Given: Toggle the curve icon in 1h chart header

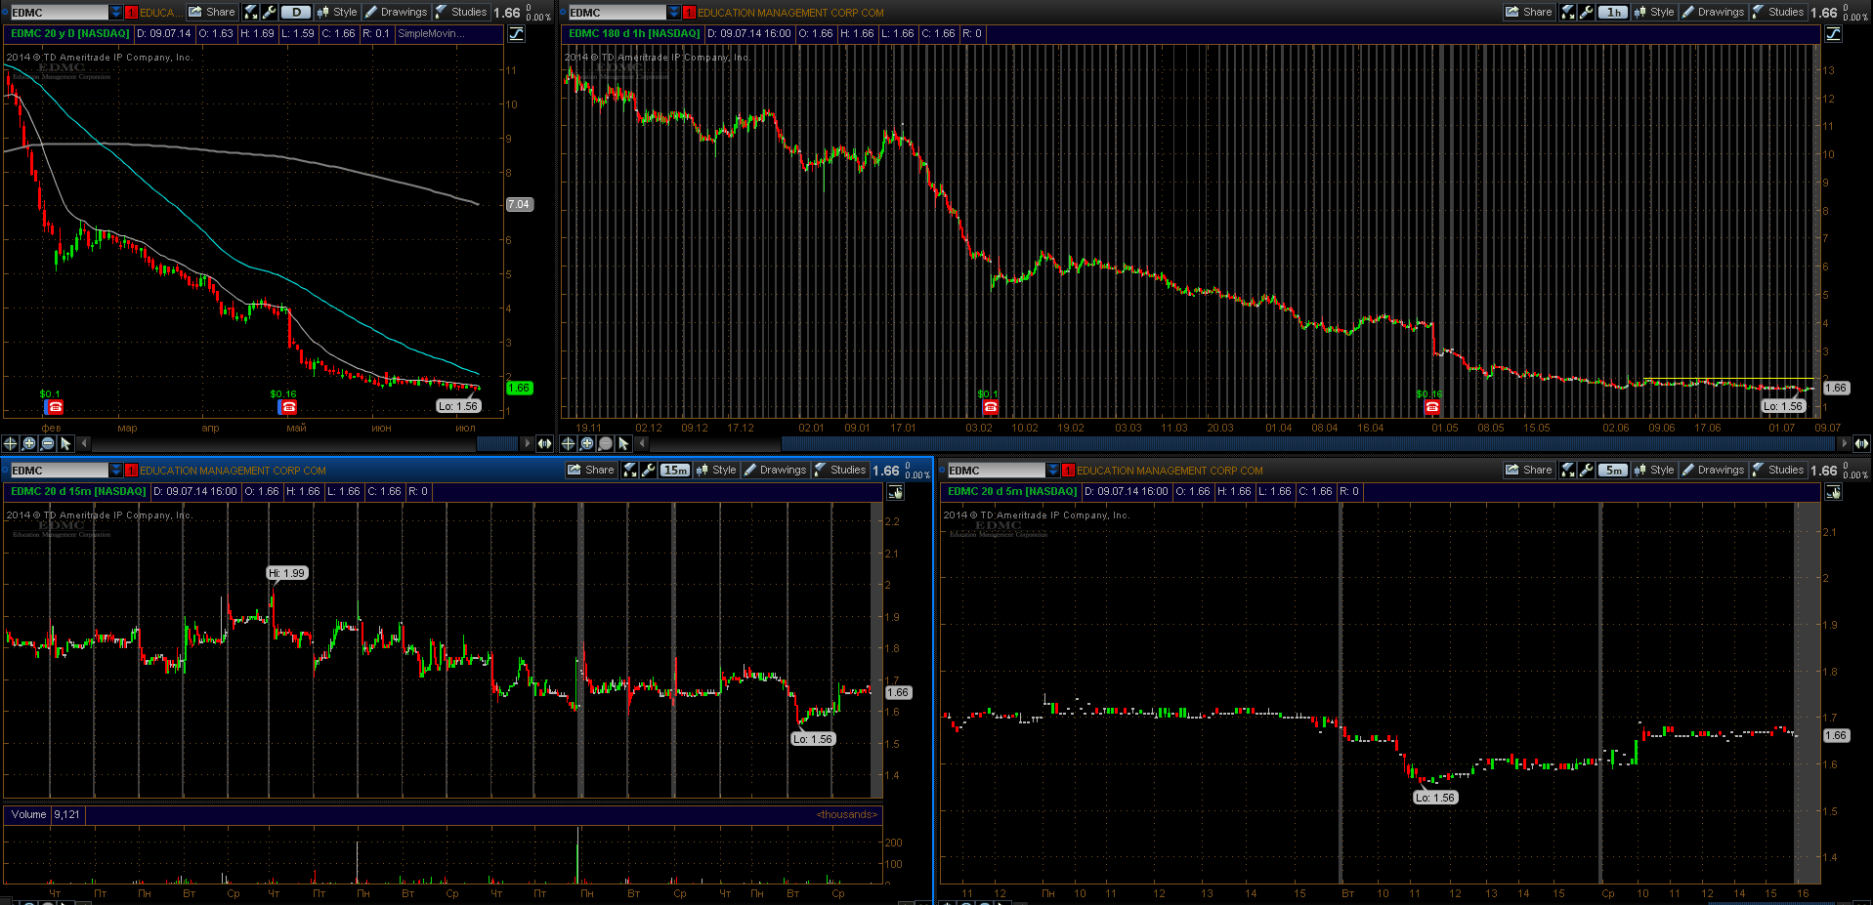Looking at the screenshot, I should [1834, 33].
